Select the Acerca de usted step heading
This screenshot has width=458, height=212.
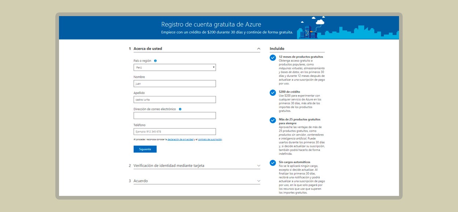point(148,49)
